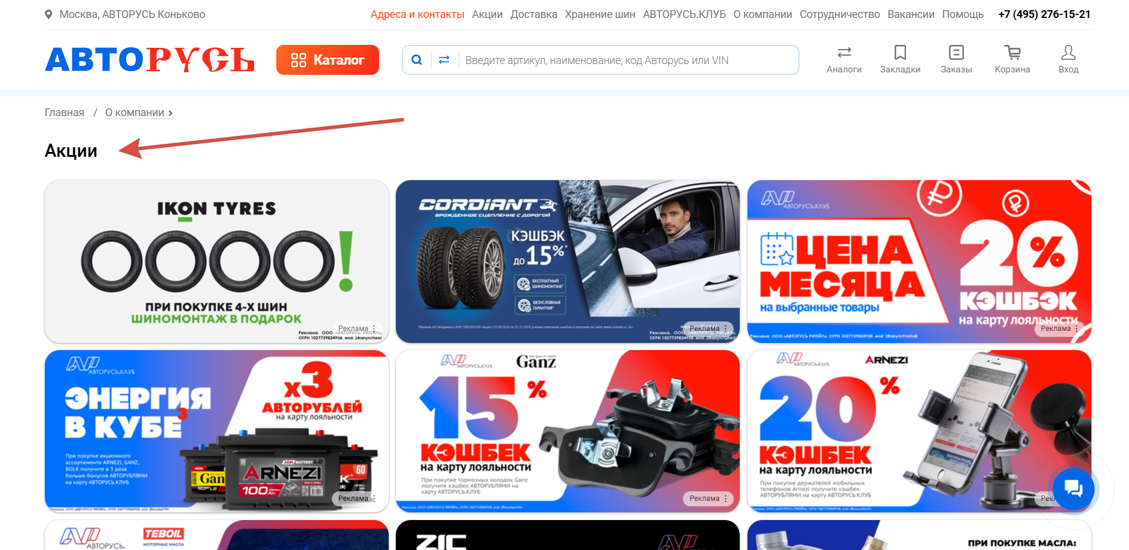Click Москва, АВТОРУСЬ Коньково location text
The width and height of the screenshot is (1129, 550).
(x=132, y=14)
